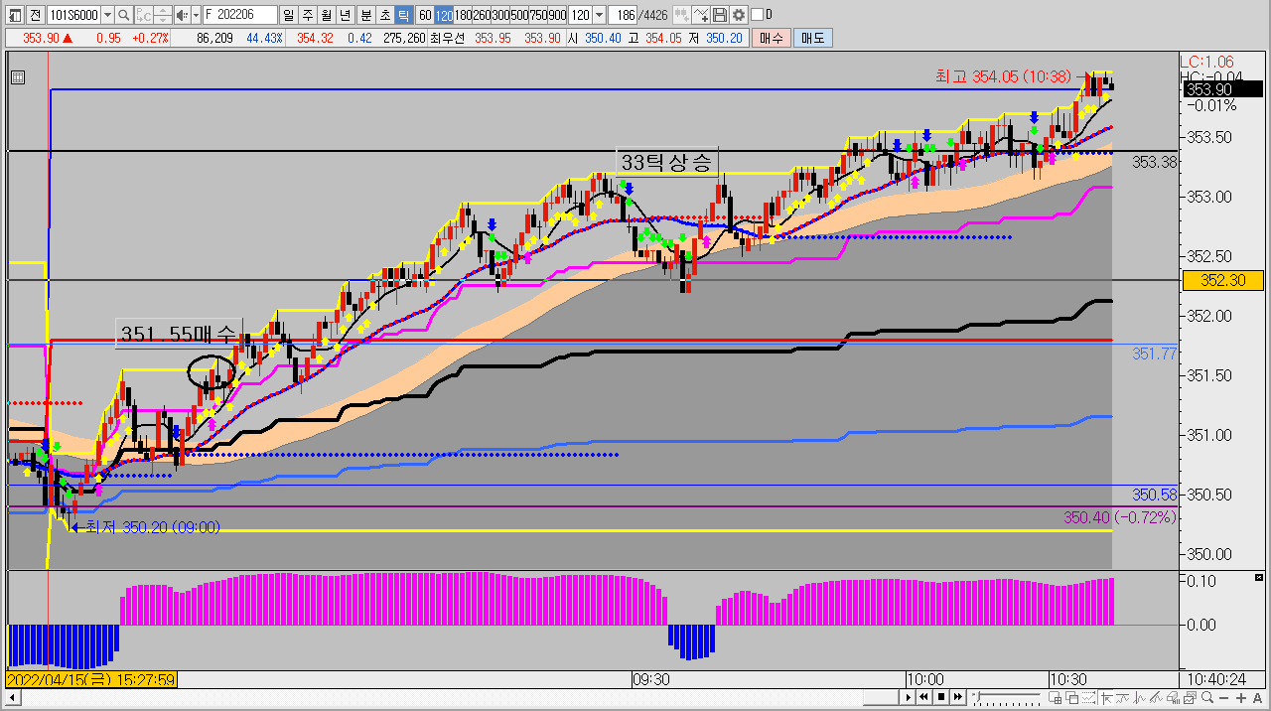The height and width of the screenshot is (711, 1271).
Task: Click the minus zoom-out icon
Action: [x=1224, y=698]
